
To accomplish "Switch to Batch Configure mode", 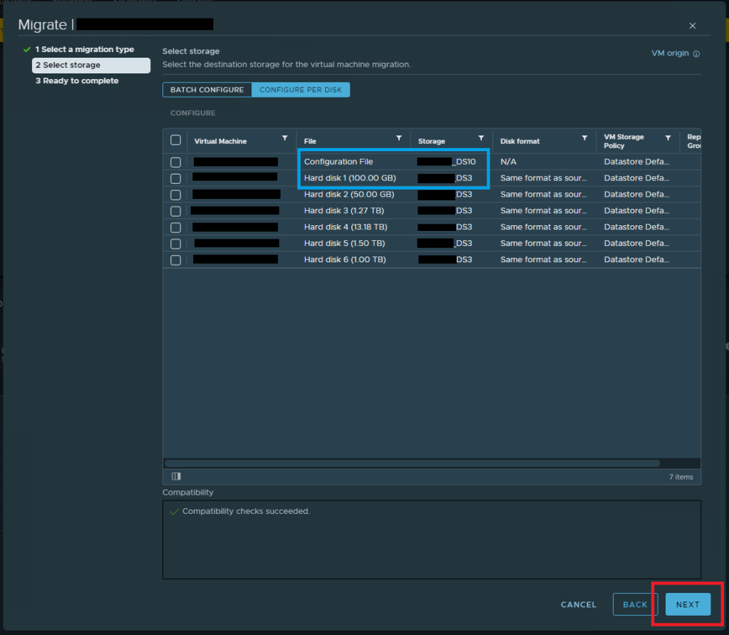I will pos(207,90).
